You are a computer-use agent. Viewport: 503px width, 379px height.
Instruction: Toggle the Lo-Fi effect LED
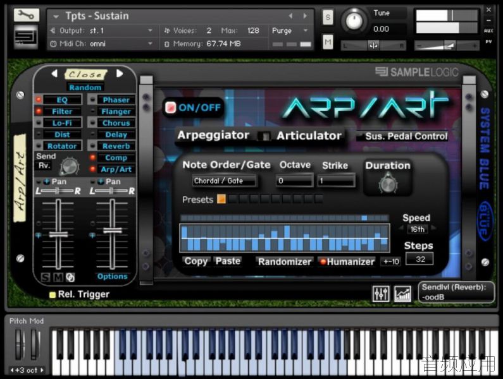point(39,123)
